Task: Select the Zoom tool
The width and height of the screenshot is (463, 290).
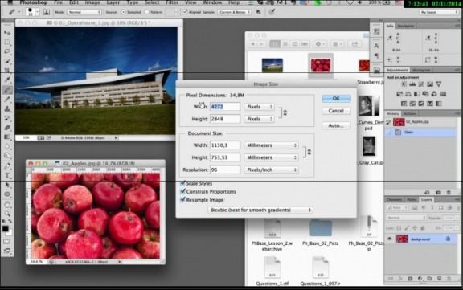Action: click(x=7, y=214)
